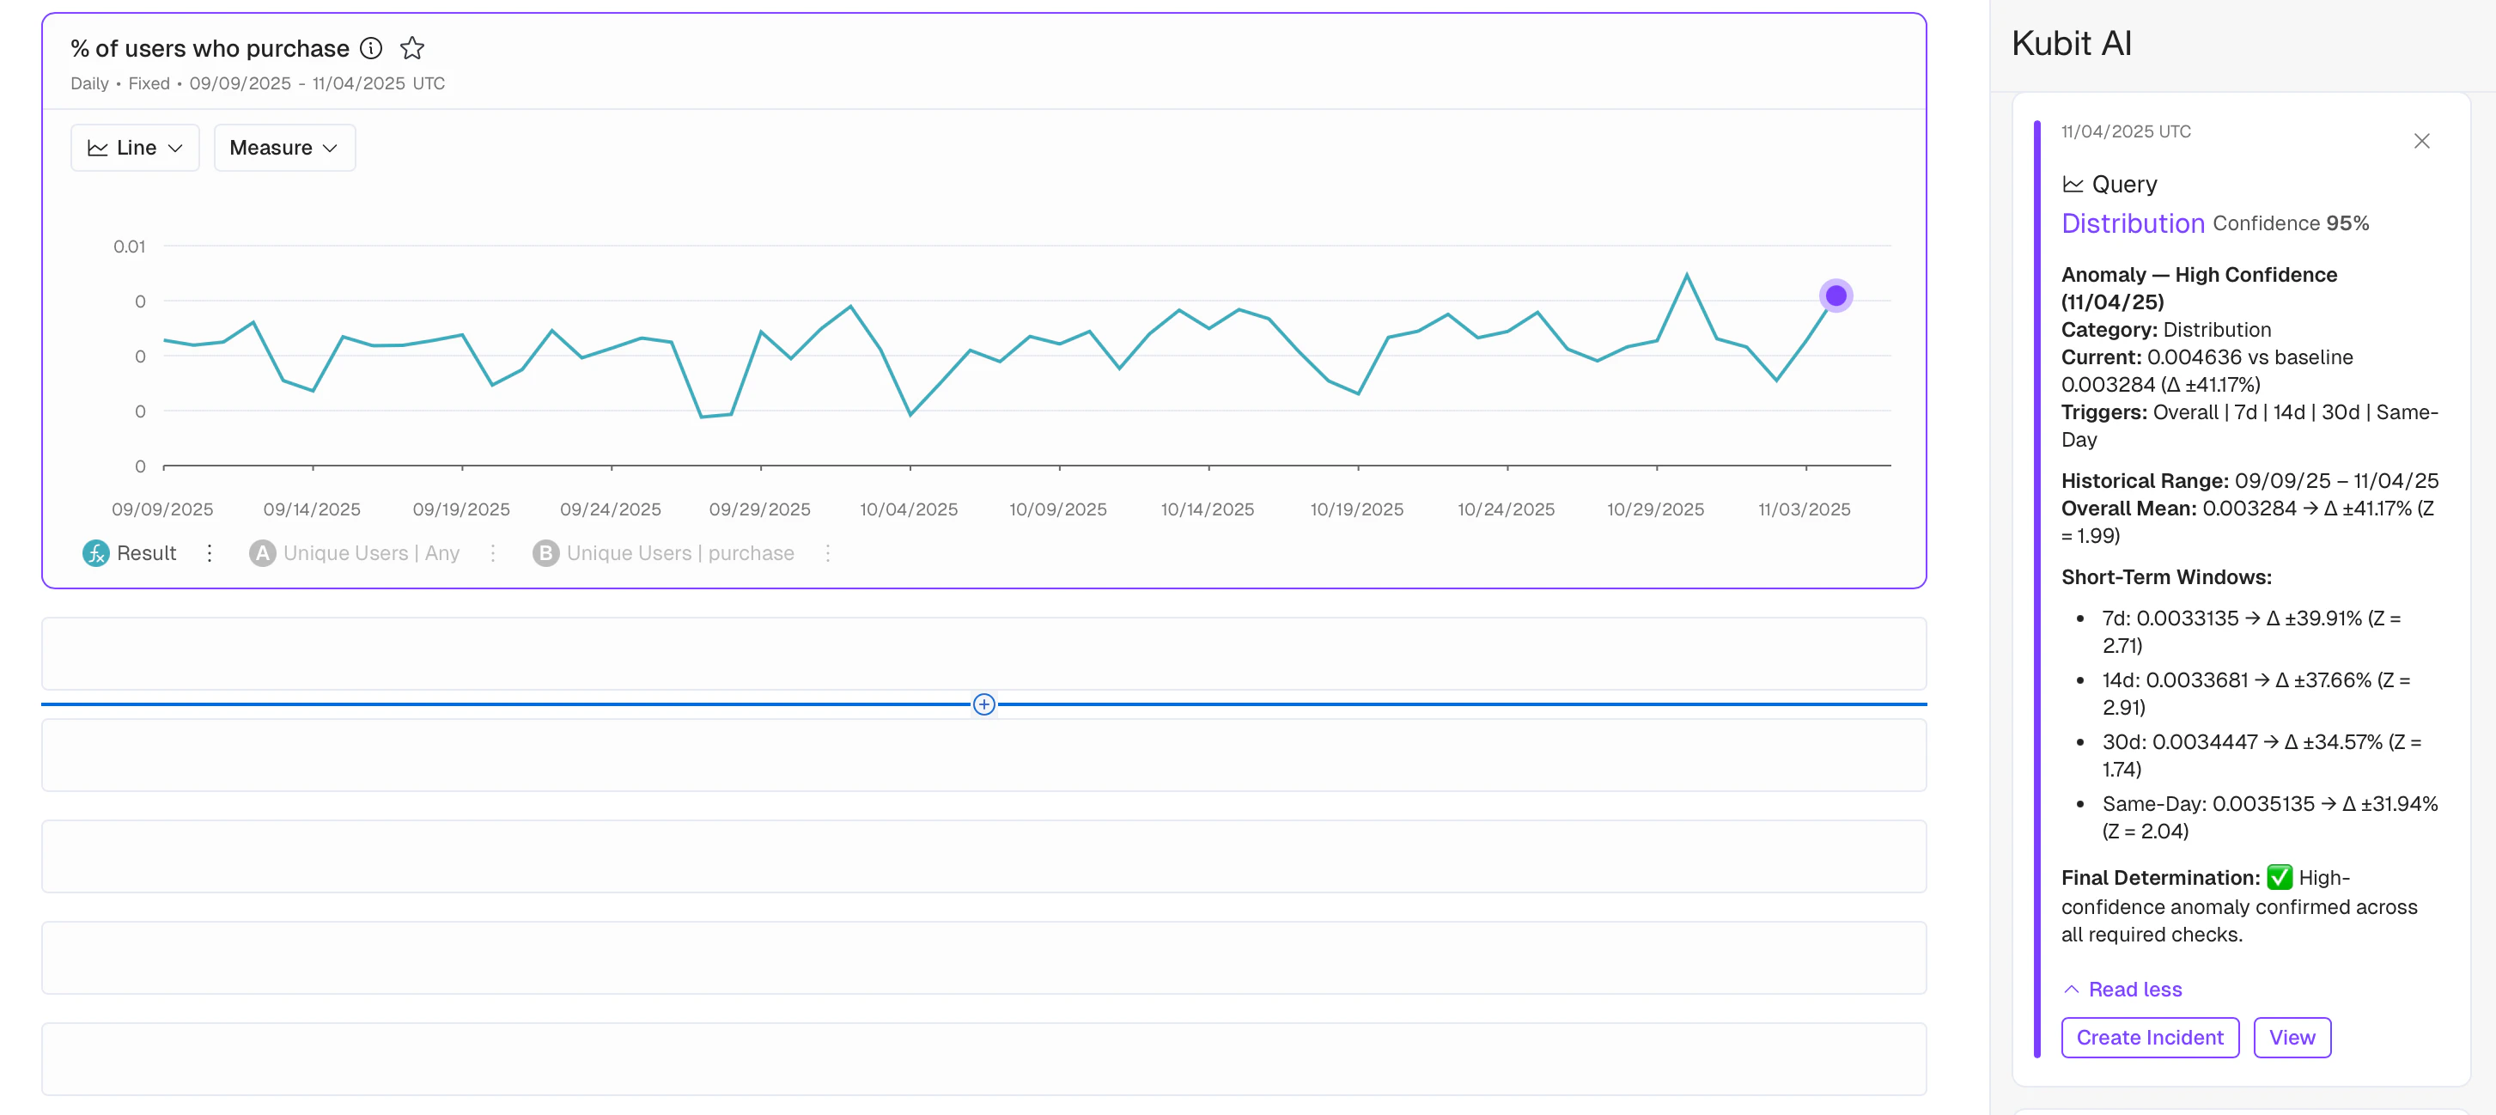This screenshot has width=2496, height=1115.
Task: Open options menu for Unique Users purchase
Action: tap(827, 553)
